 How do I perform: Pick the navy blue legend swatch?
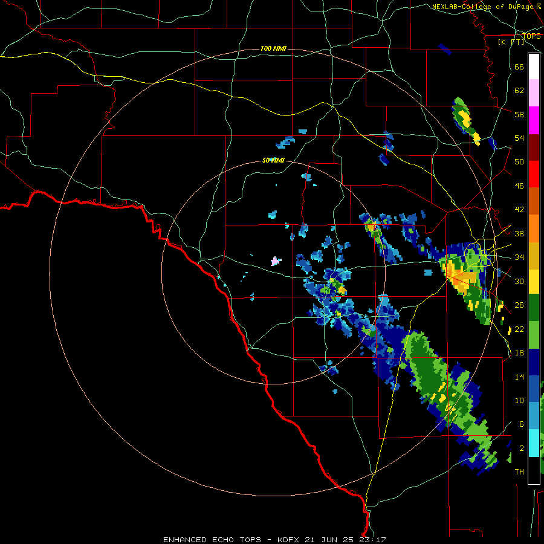coord(534,362)
